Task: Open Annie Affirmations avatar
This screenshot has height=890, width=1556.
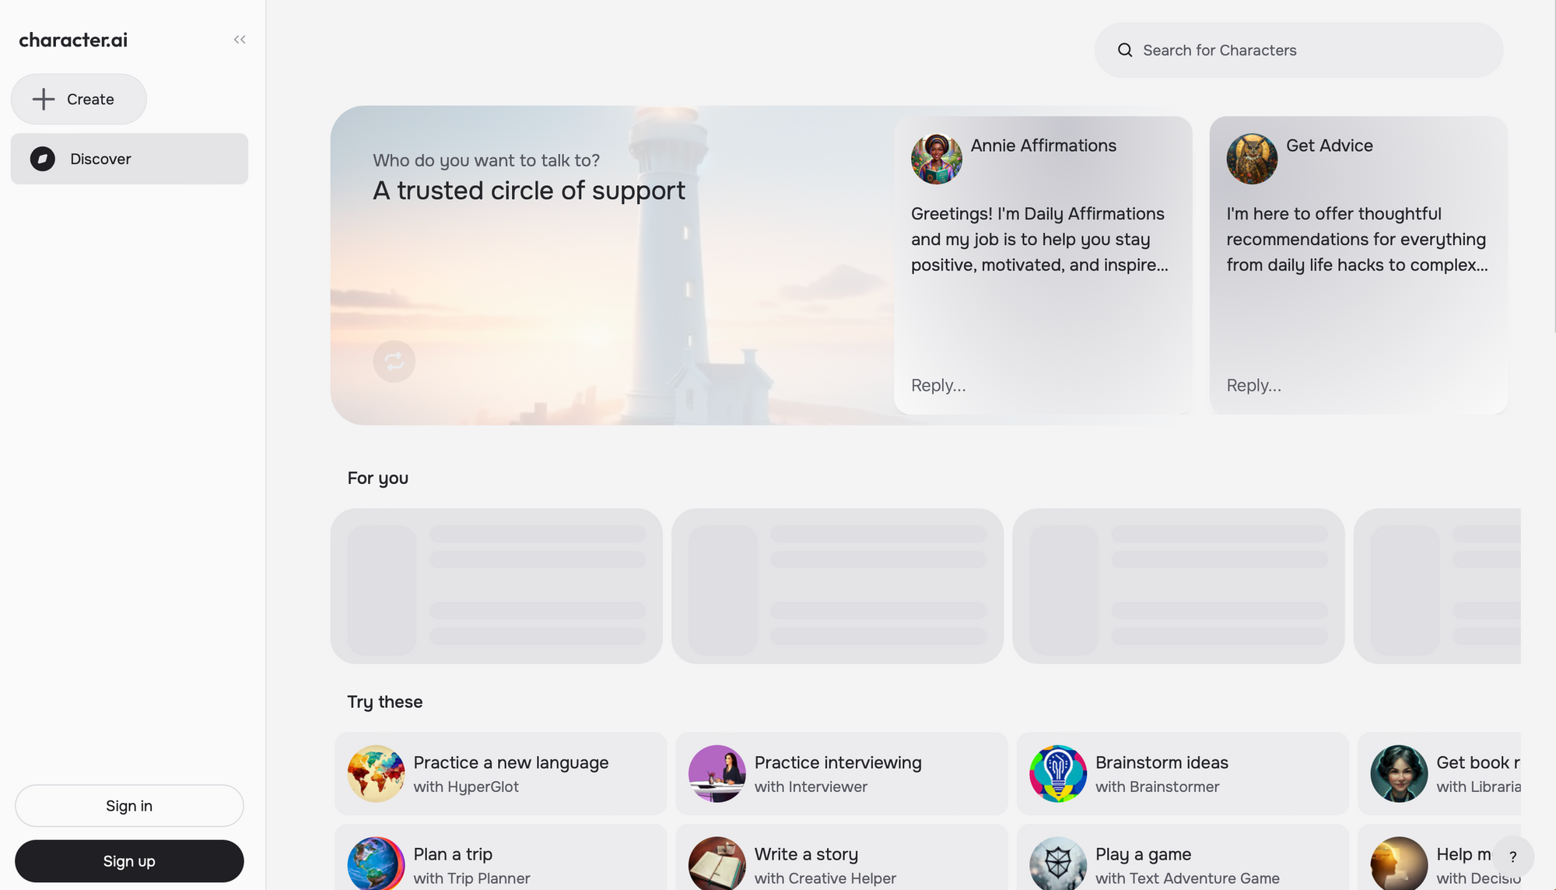Action: (x=937, y=159)
